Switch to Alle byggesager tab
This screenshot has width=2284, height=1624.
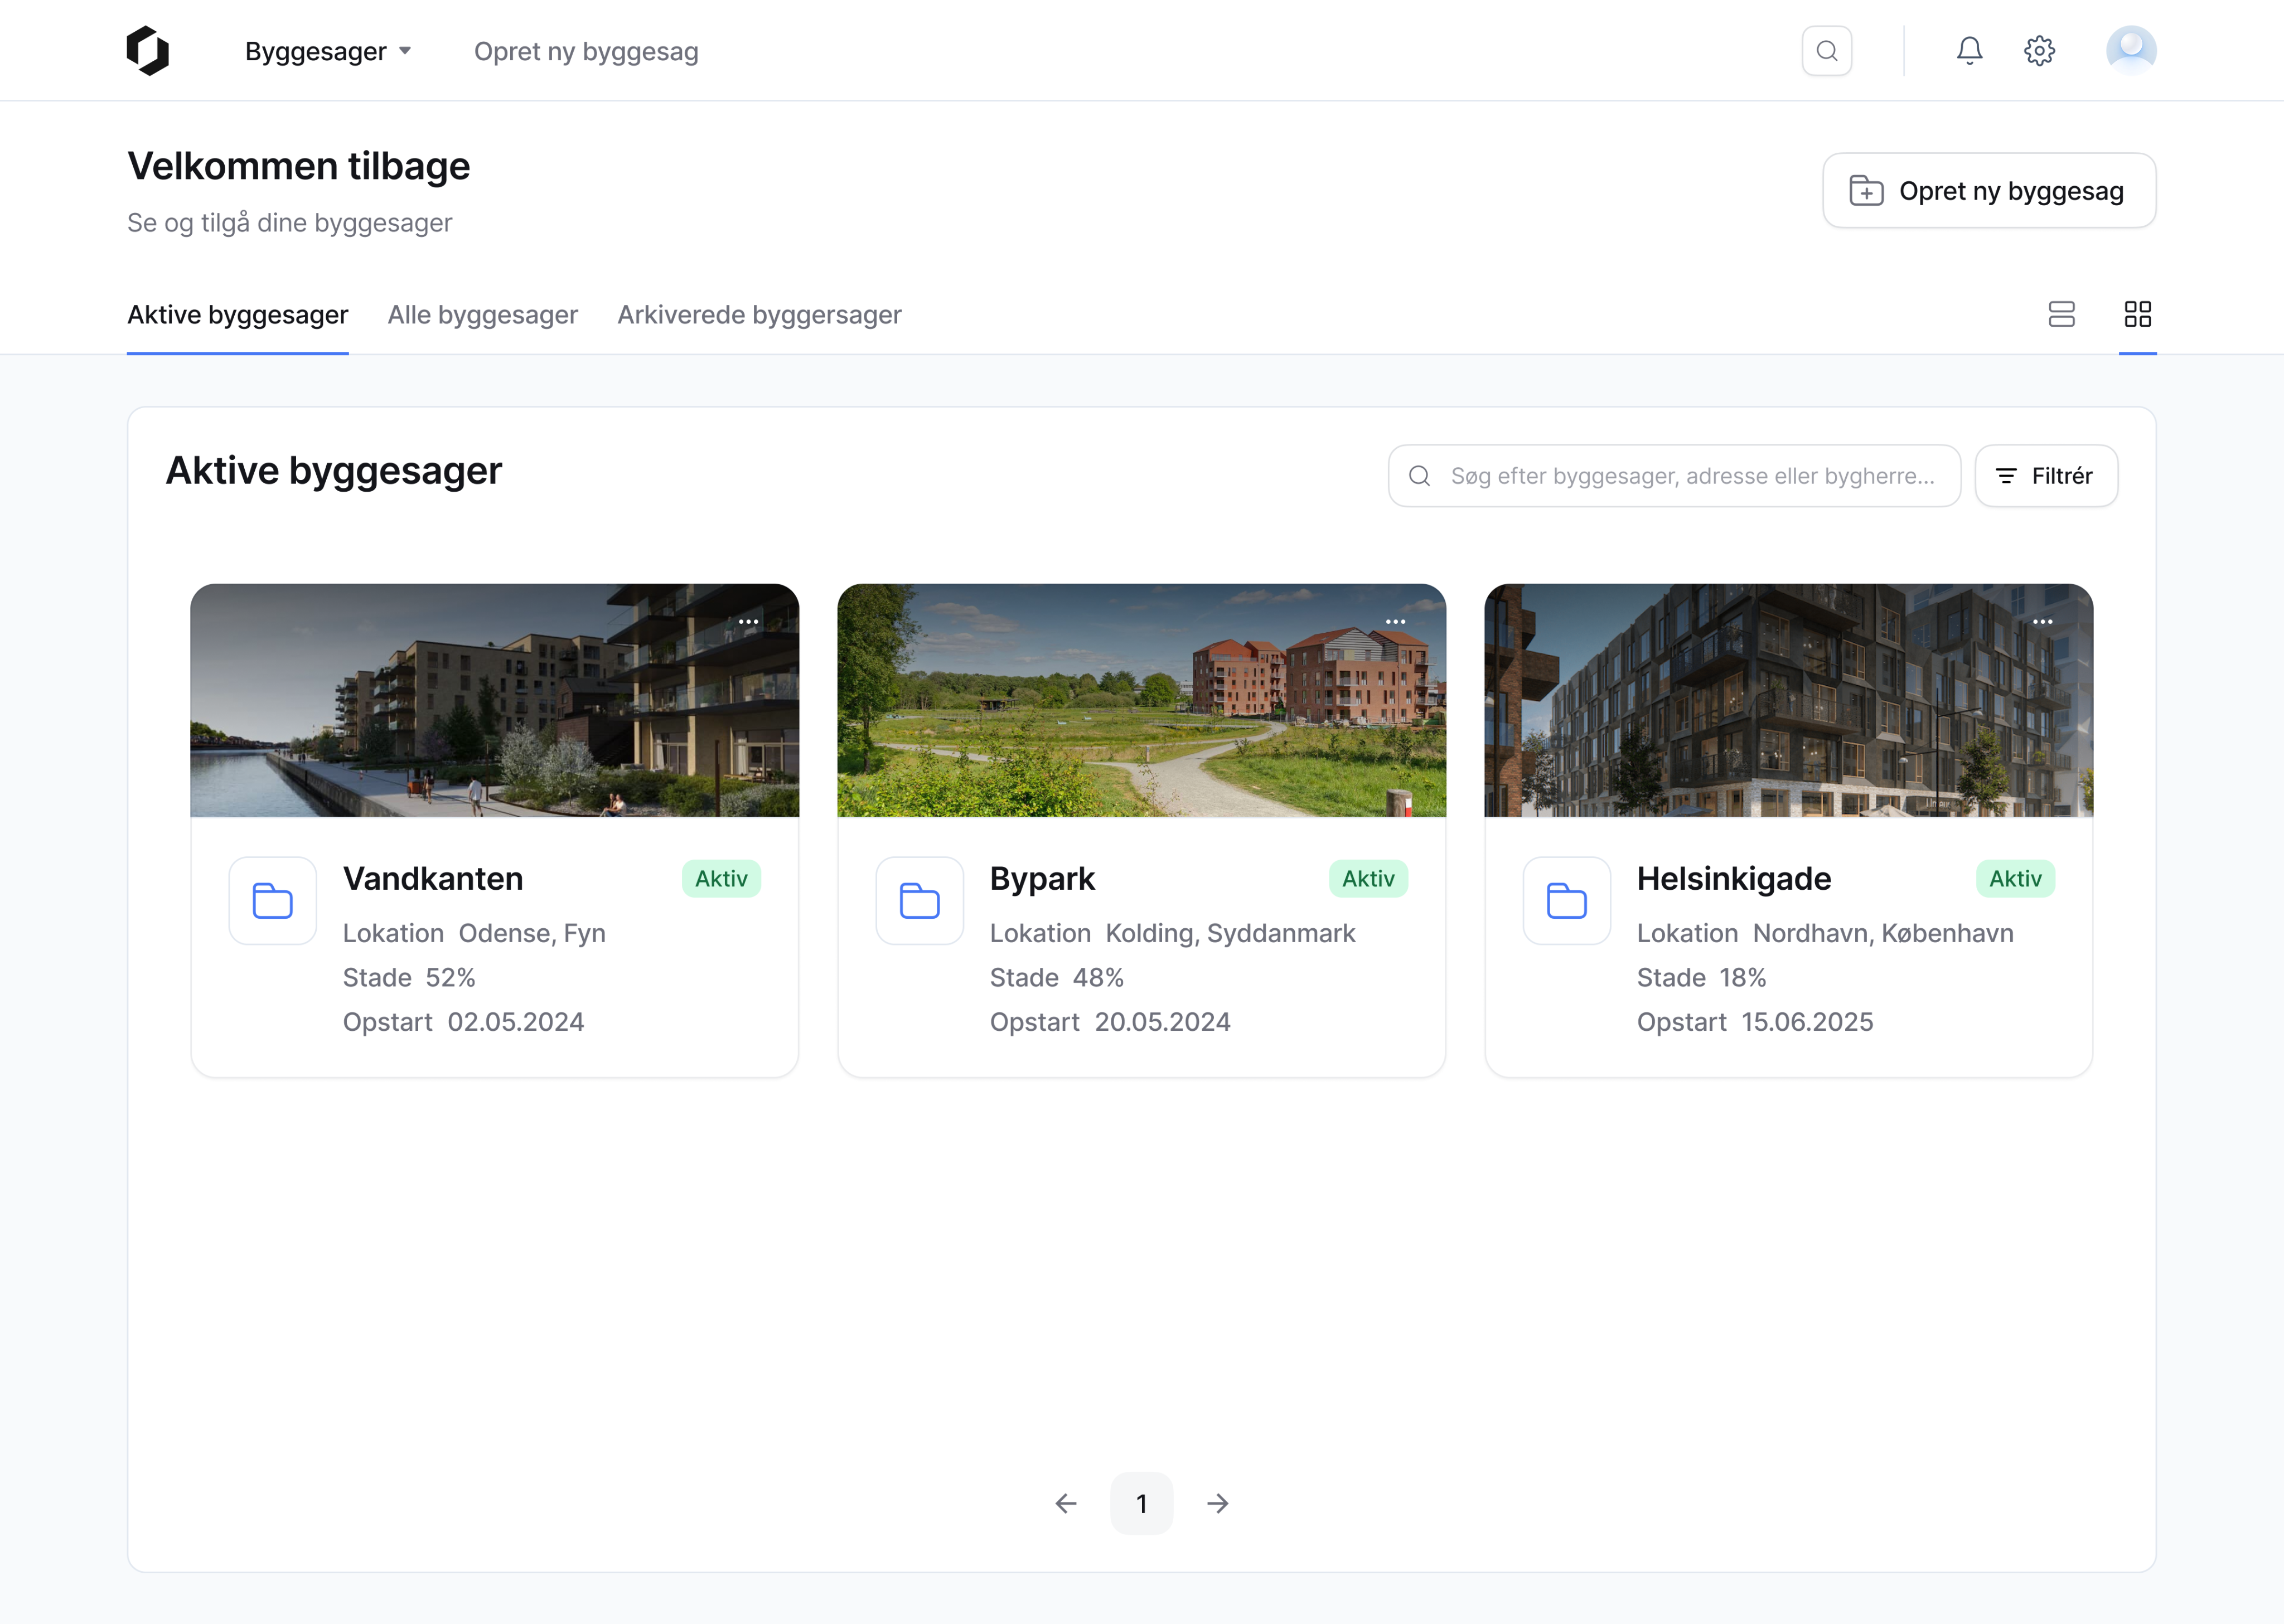(x=482, y=315)
